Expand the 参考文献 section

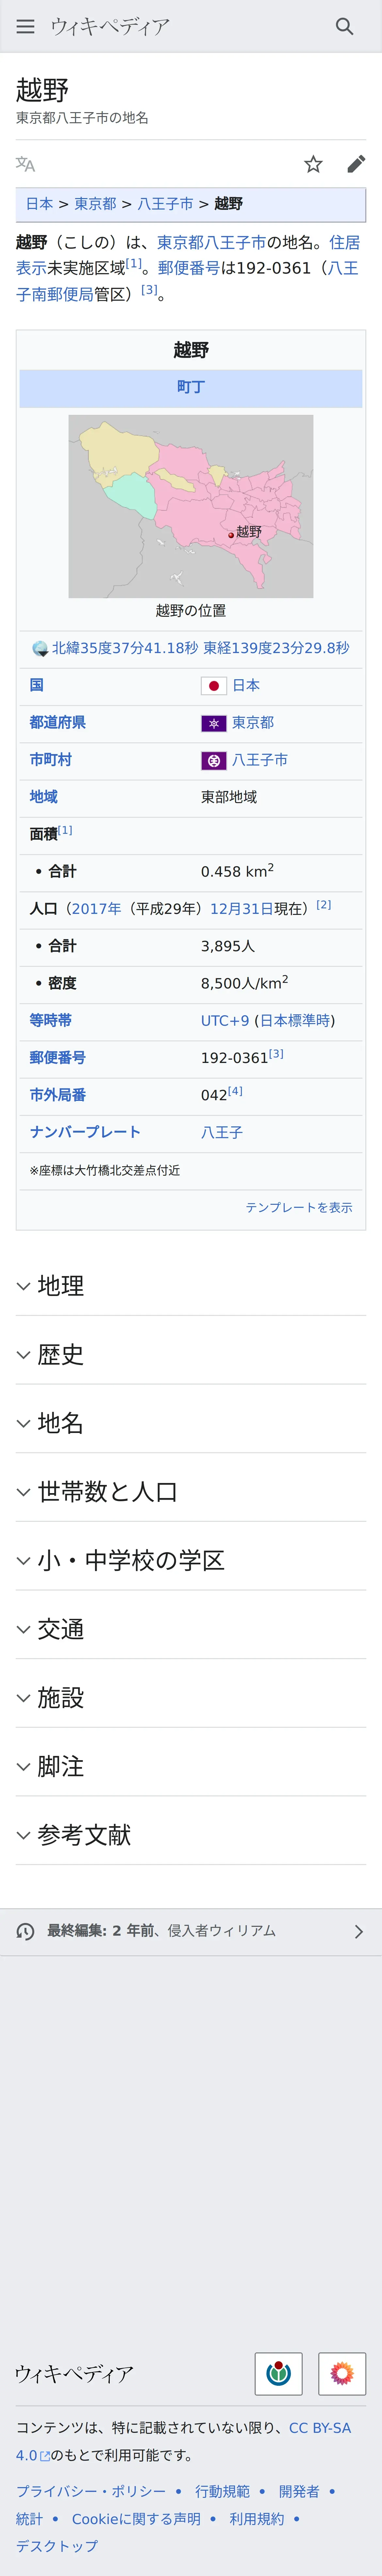coord(191,1835)
